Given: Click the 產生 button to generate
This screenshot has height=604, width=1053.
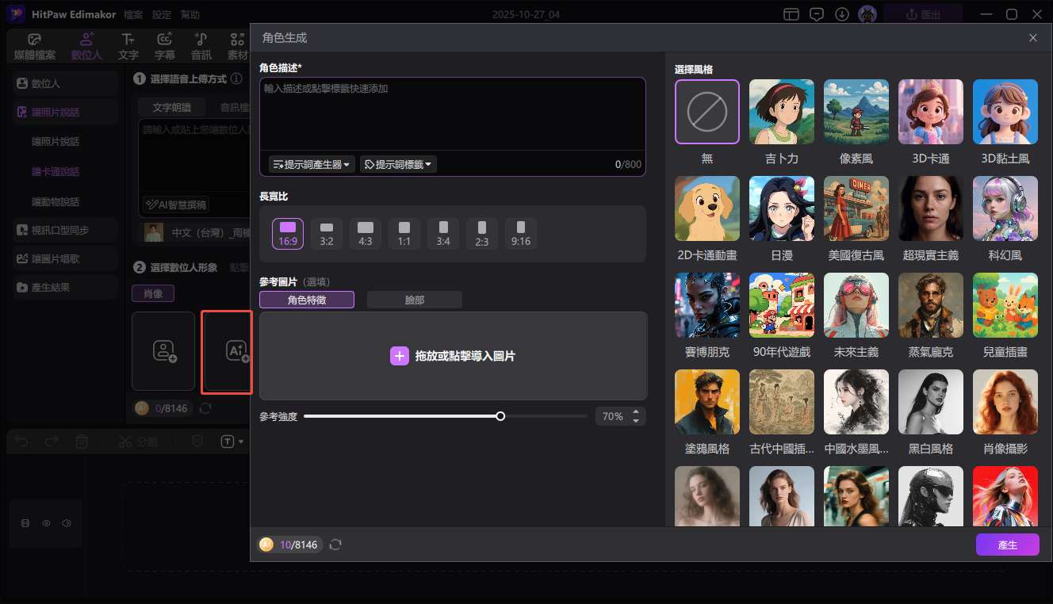Looking at the screenshot, I should coord(1007,545).
